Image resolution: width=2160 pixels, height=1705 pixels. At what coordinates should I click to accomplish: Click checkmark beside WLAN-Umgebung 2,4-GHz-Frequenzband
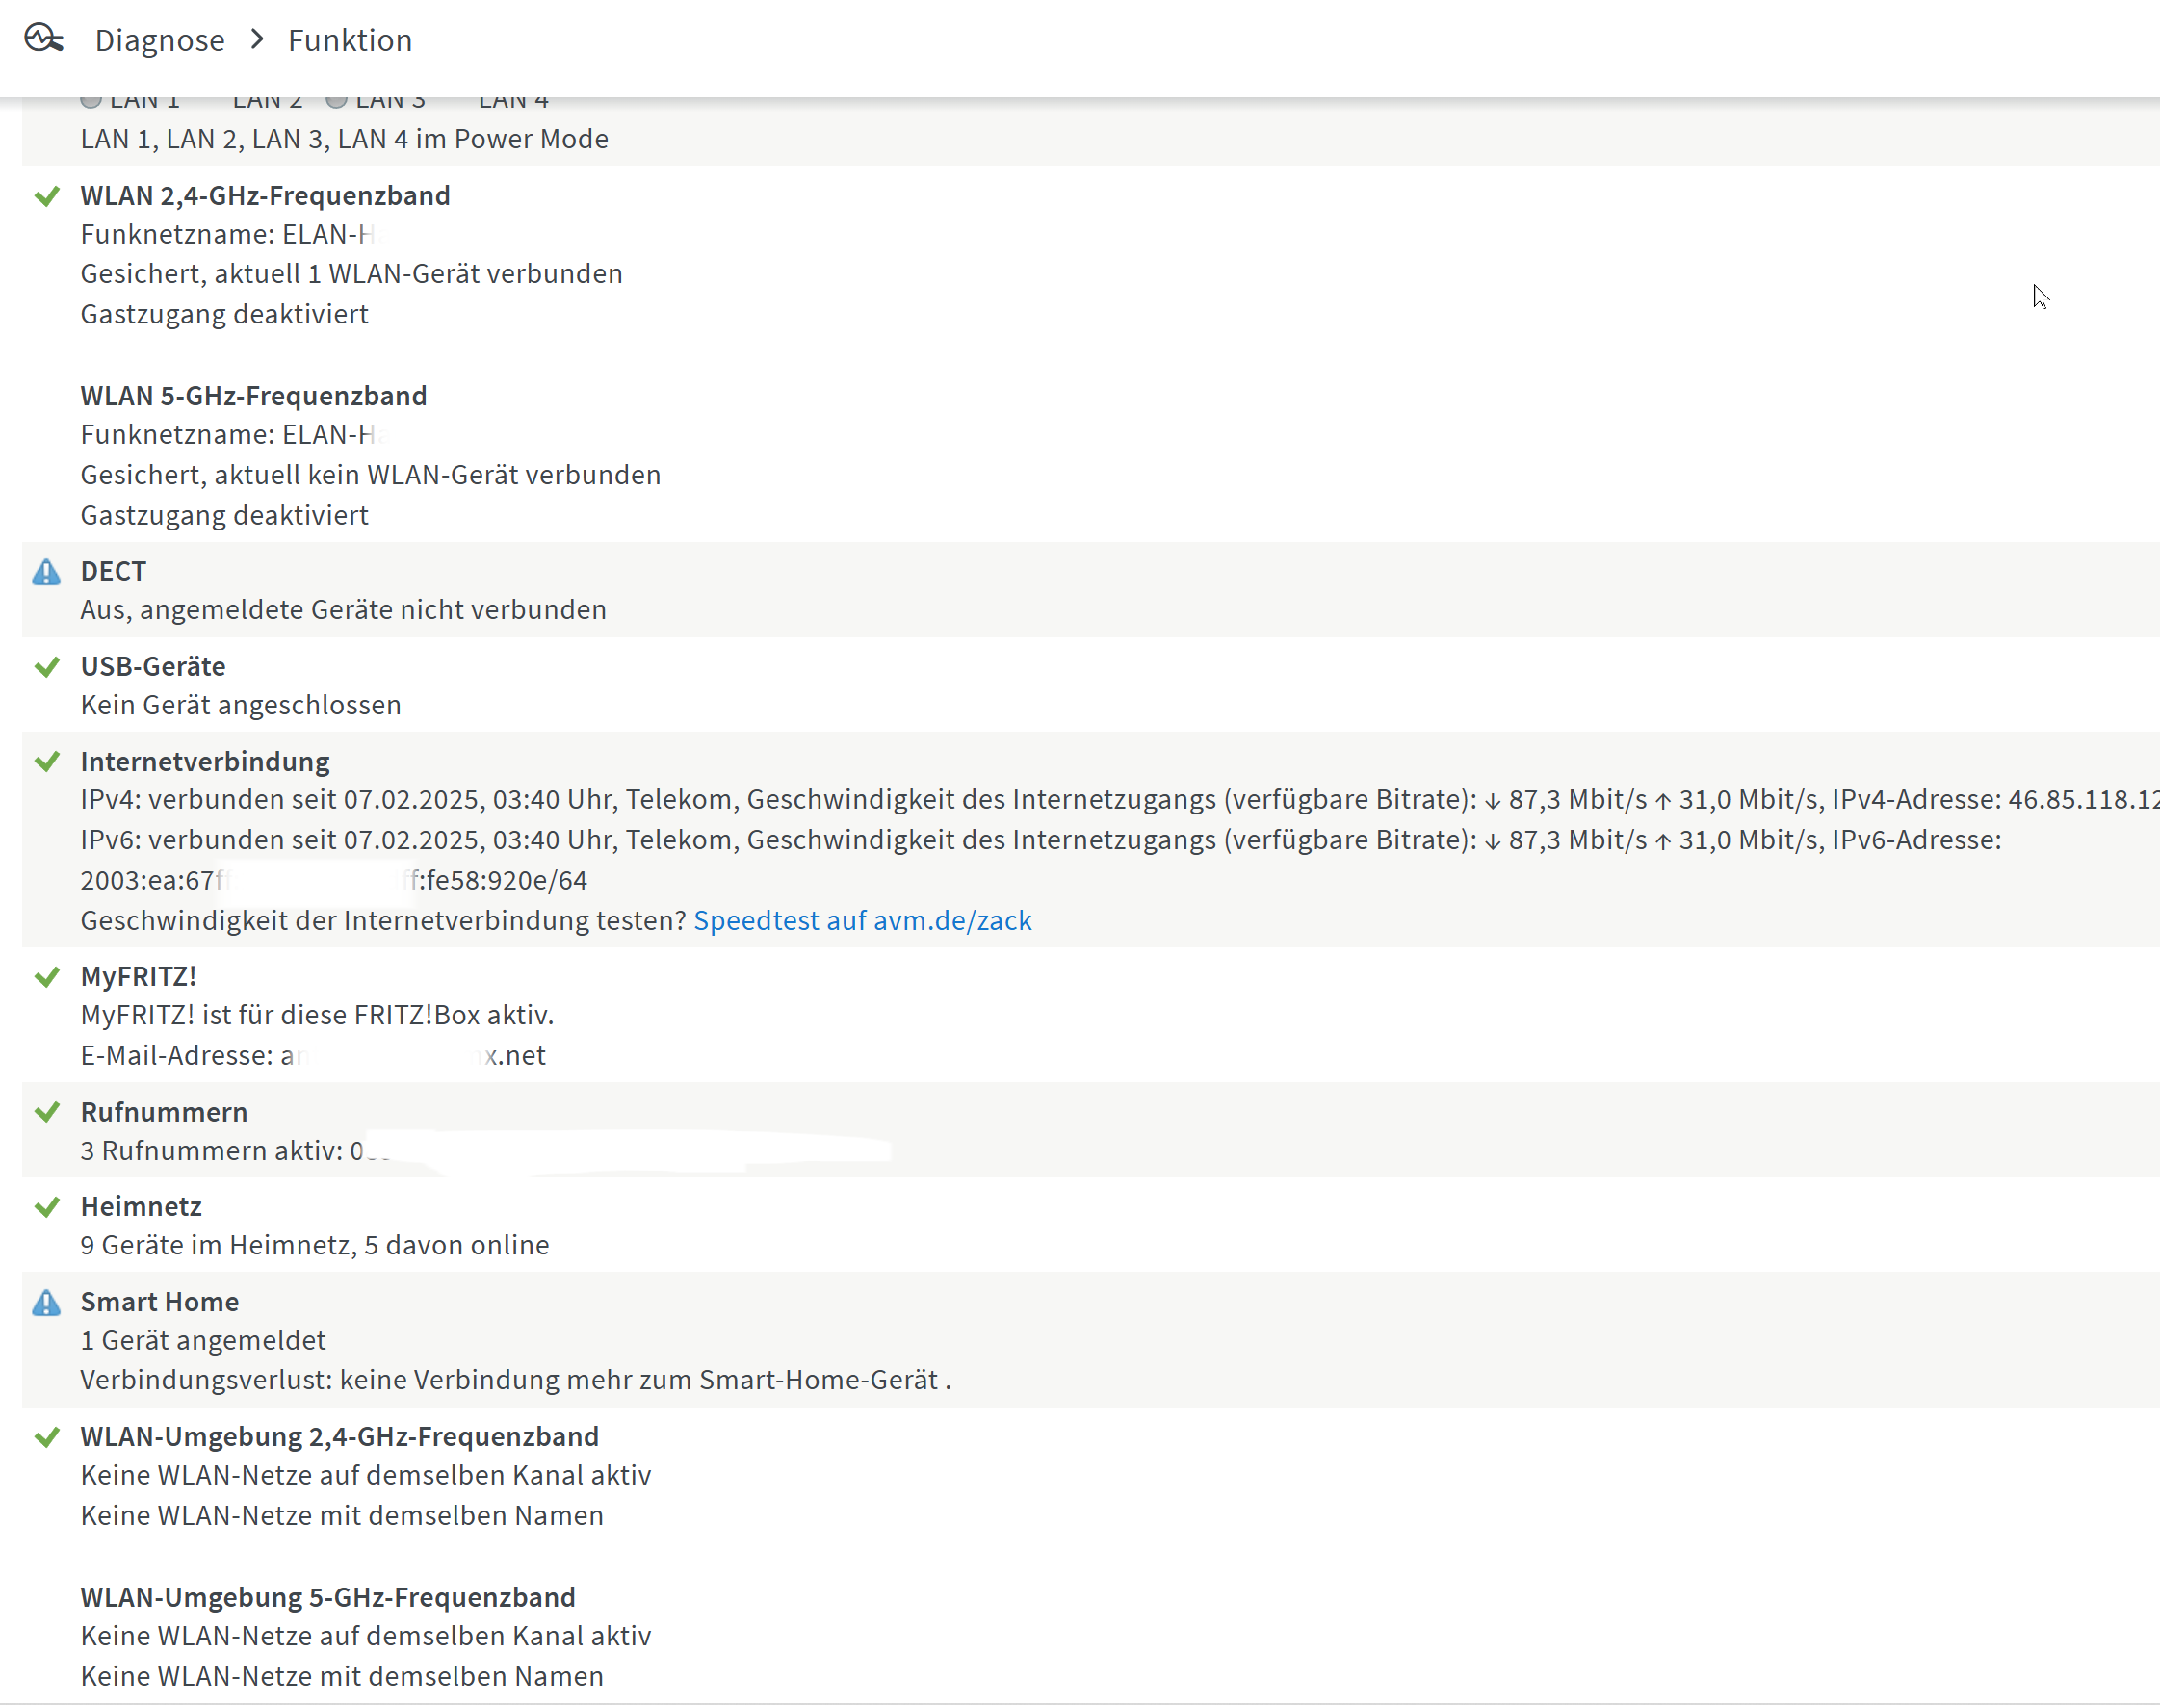tap(46, 1437)
